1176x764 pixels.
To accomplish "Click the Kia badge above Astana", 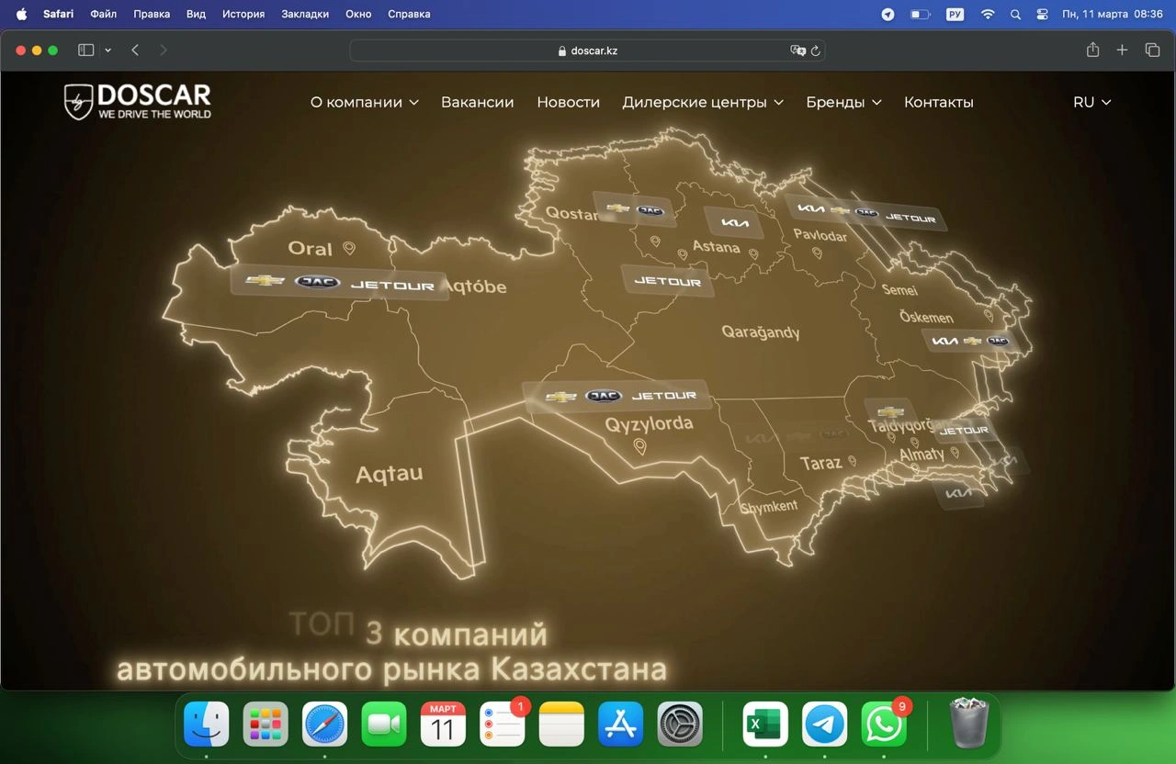I will [734, 223].
